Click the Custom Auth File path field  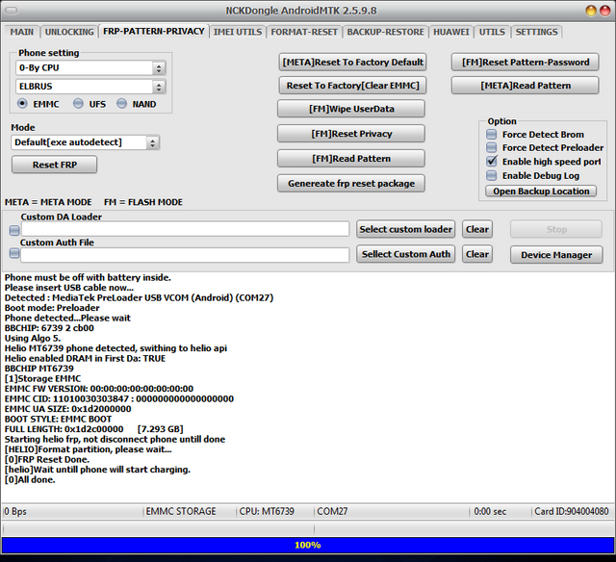(x=185, y=255)
